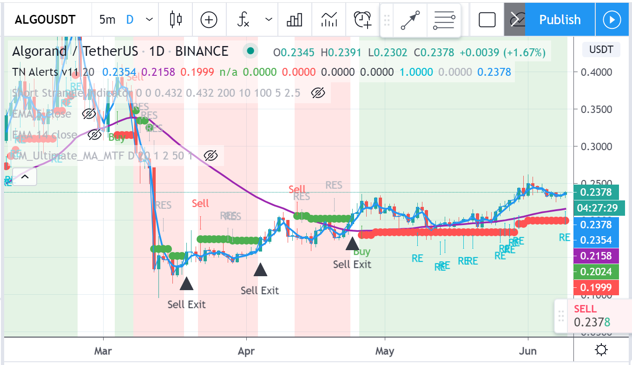Click the ALGOUSDT symbol search

[45, 20]
